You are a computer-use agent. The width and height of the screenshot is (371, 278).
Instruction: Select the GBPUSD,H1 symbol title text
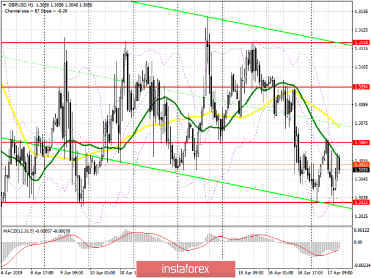20,5
